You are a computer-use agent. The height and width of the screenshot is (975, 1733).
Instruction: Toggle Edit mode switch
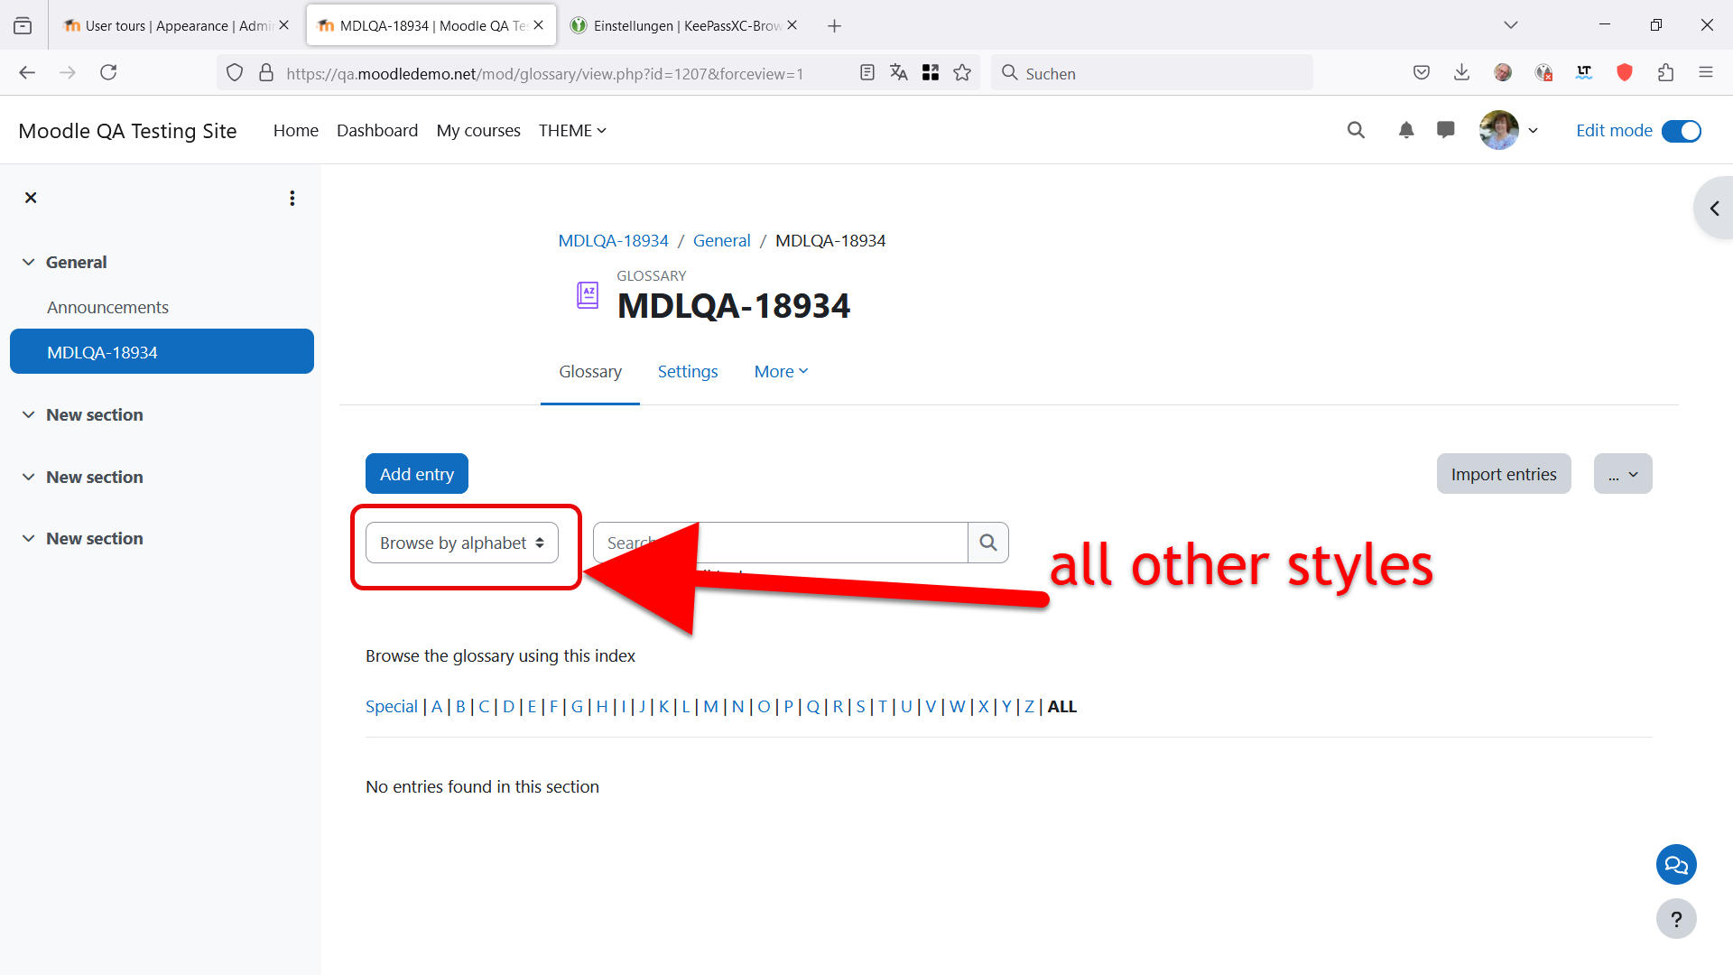[x=1682, y=131]
